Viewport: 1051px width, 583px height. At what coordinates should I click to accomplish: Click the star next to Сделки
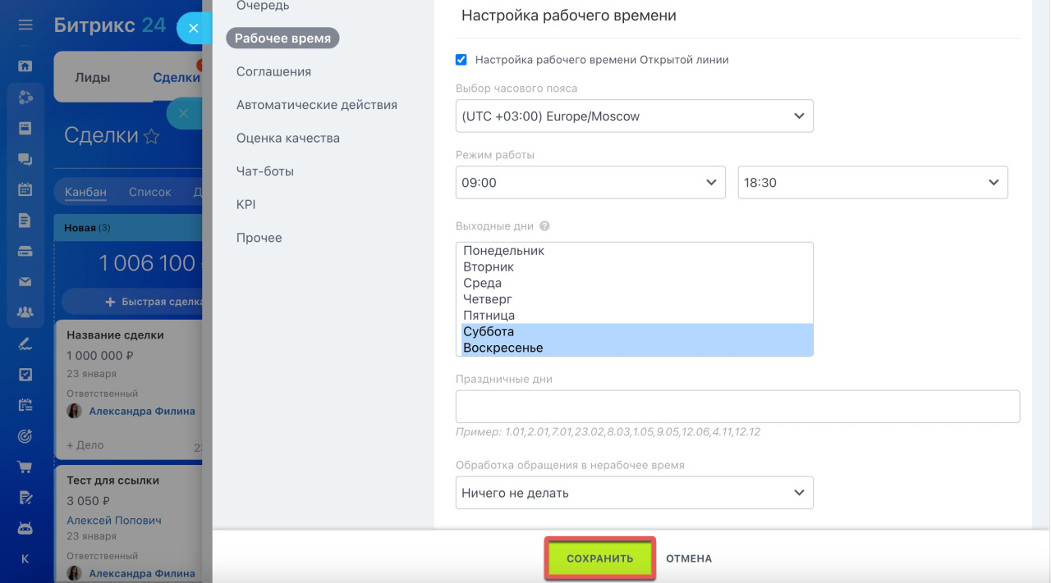tap(151, 137)
